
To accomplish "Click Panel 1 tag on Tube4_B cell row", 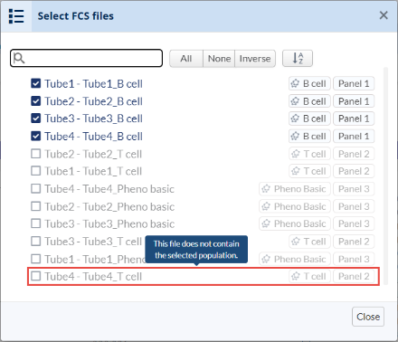I will click(354, 136).
